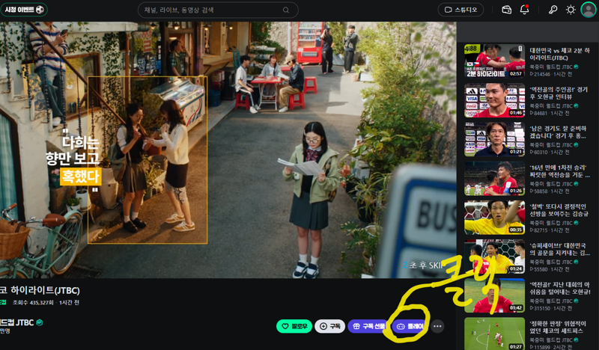Click the 구독 subscribe button
This screenshot has height=350, width=599.
[330, 326]
